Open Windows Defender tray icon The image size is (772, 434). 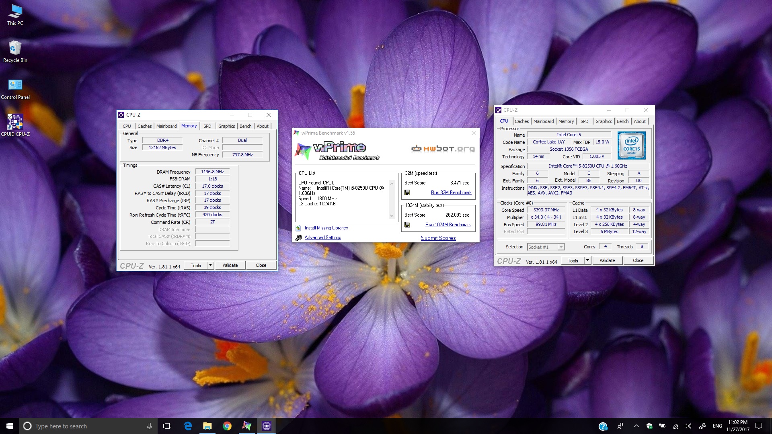(649, 426)
